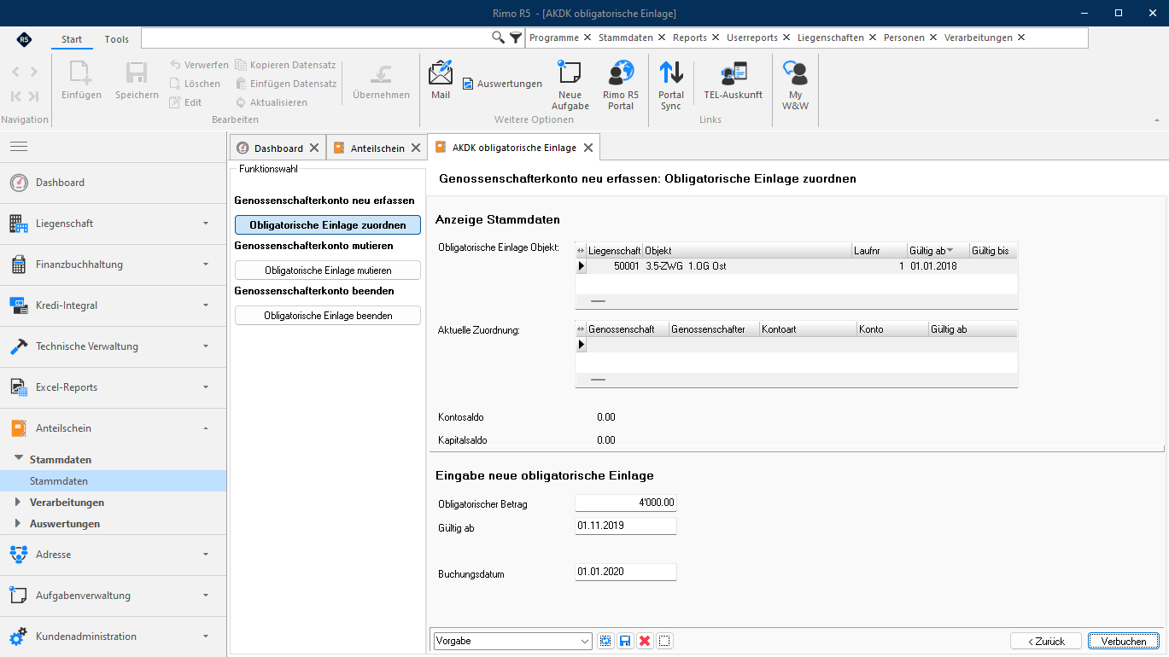Viewport: 1169px width, 657px height.
Task: Click the filter funnel icon
Action: [x=516, y=38]
